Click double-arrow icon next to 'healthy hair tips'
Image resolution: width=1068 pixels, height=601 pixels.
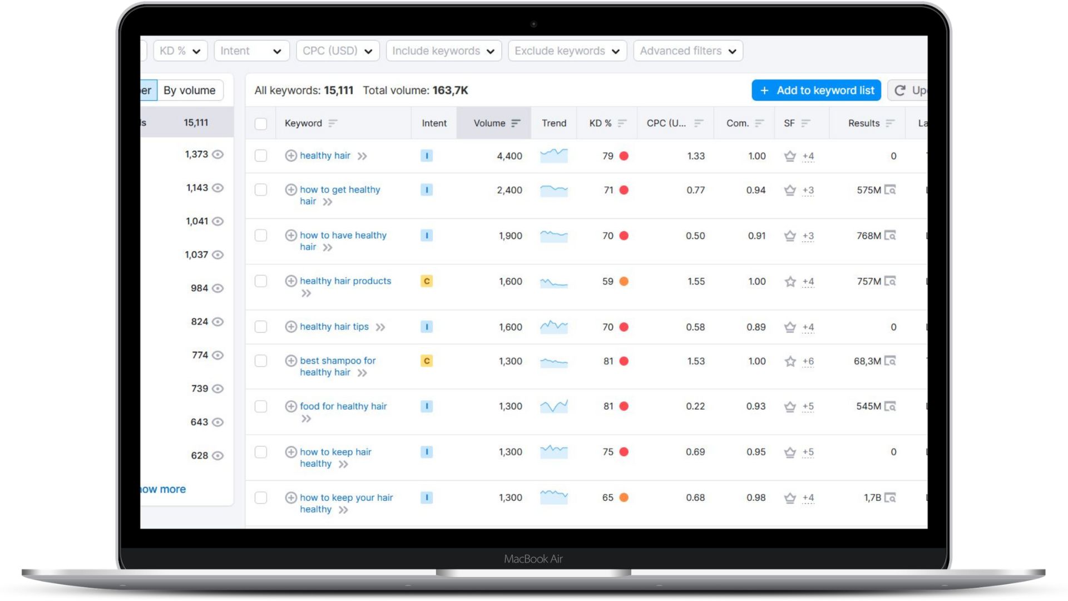point(380,327)
